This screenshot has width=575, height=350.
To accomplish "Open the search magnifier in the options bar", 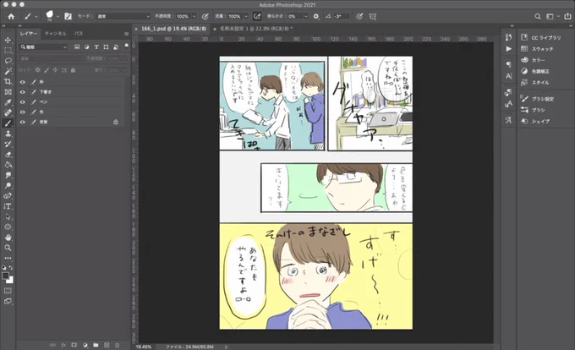I will [538, 17].
